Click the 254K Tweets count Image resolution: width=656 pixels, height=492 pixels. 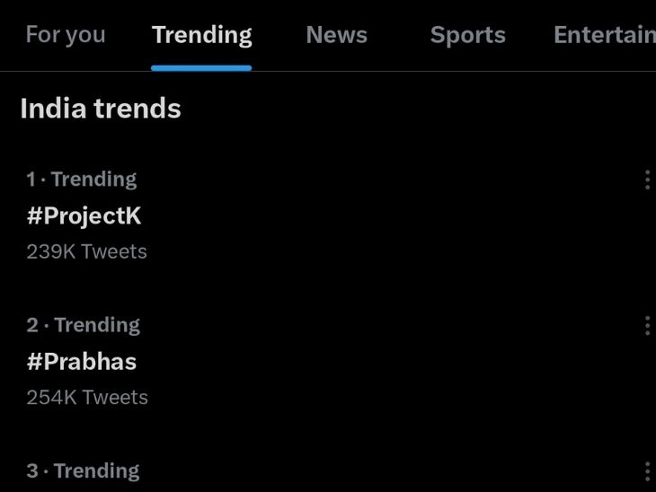[87, 398]
